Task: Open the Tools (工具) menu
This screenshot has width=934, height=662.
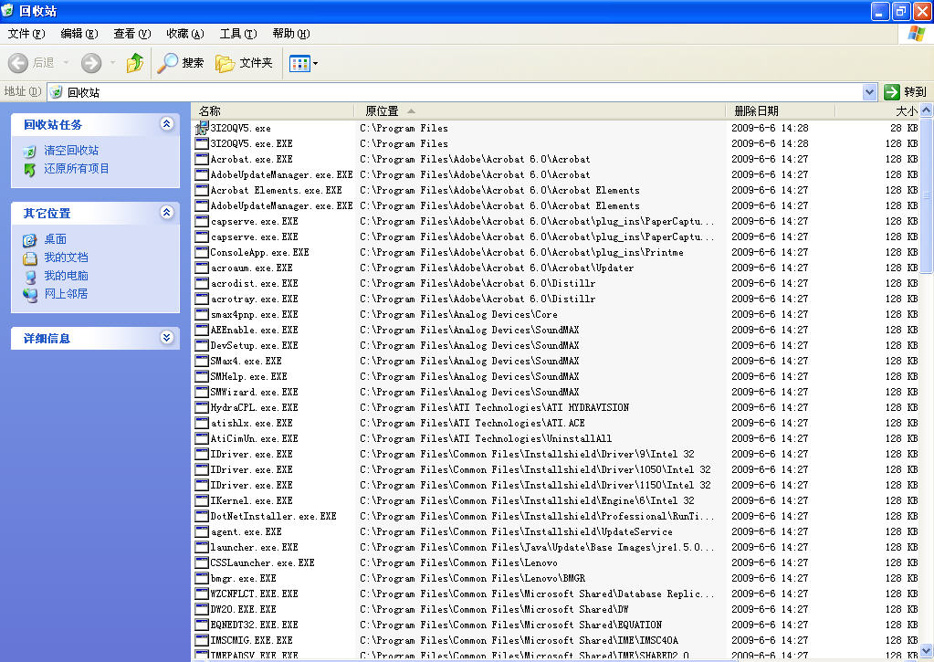Action: coord(238,34)
